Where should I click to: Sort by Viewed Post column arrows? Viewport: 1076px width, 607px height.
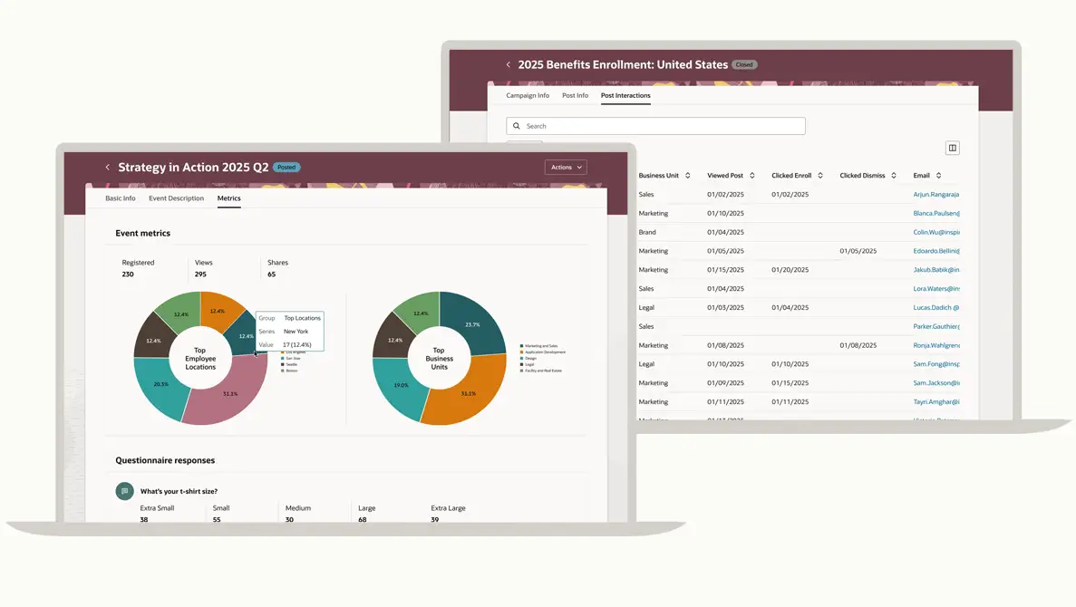[x=751, y=176]
